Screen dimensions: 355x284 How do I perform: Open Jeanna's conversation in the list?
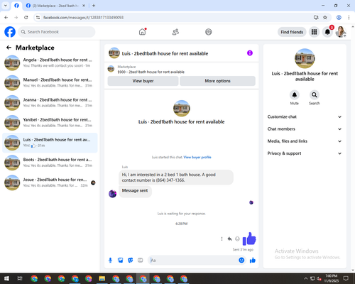coord(50,103)
